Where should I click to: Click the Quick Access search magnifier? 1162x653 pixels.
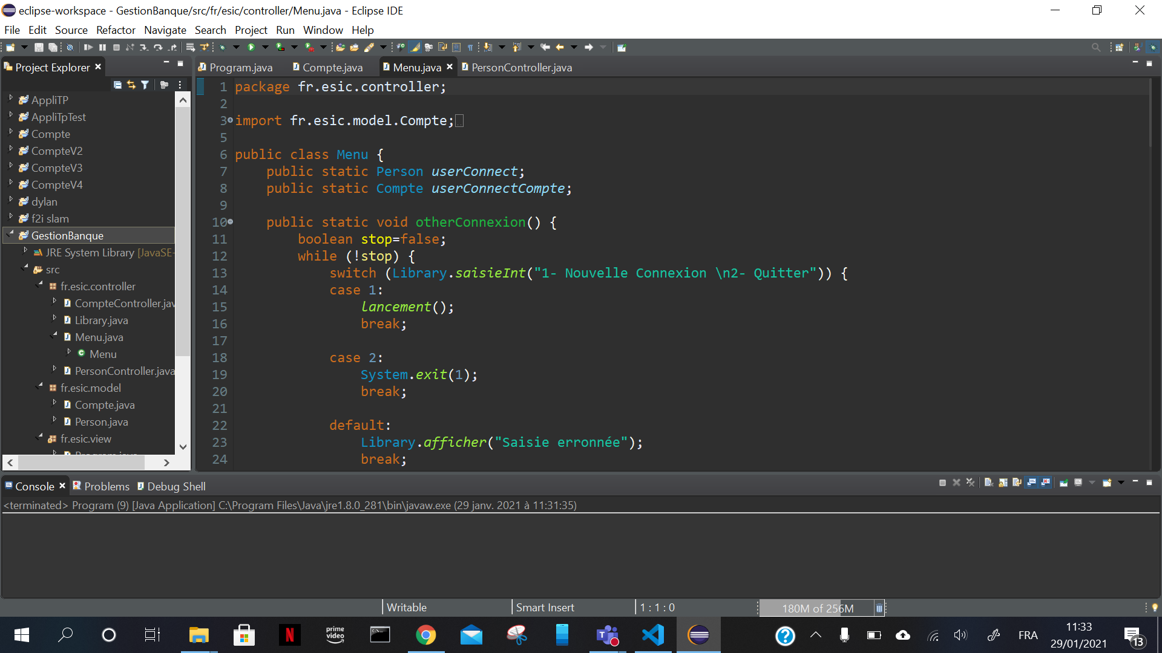pos(1096,47)
